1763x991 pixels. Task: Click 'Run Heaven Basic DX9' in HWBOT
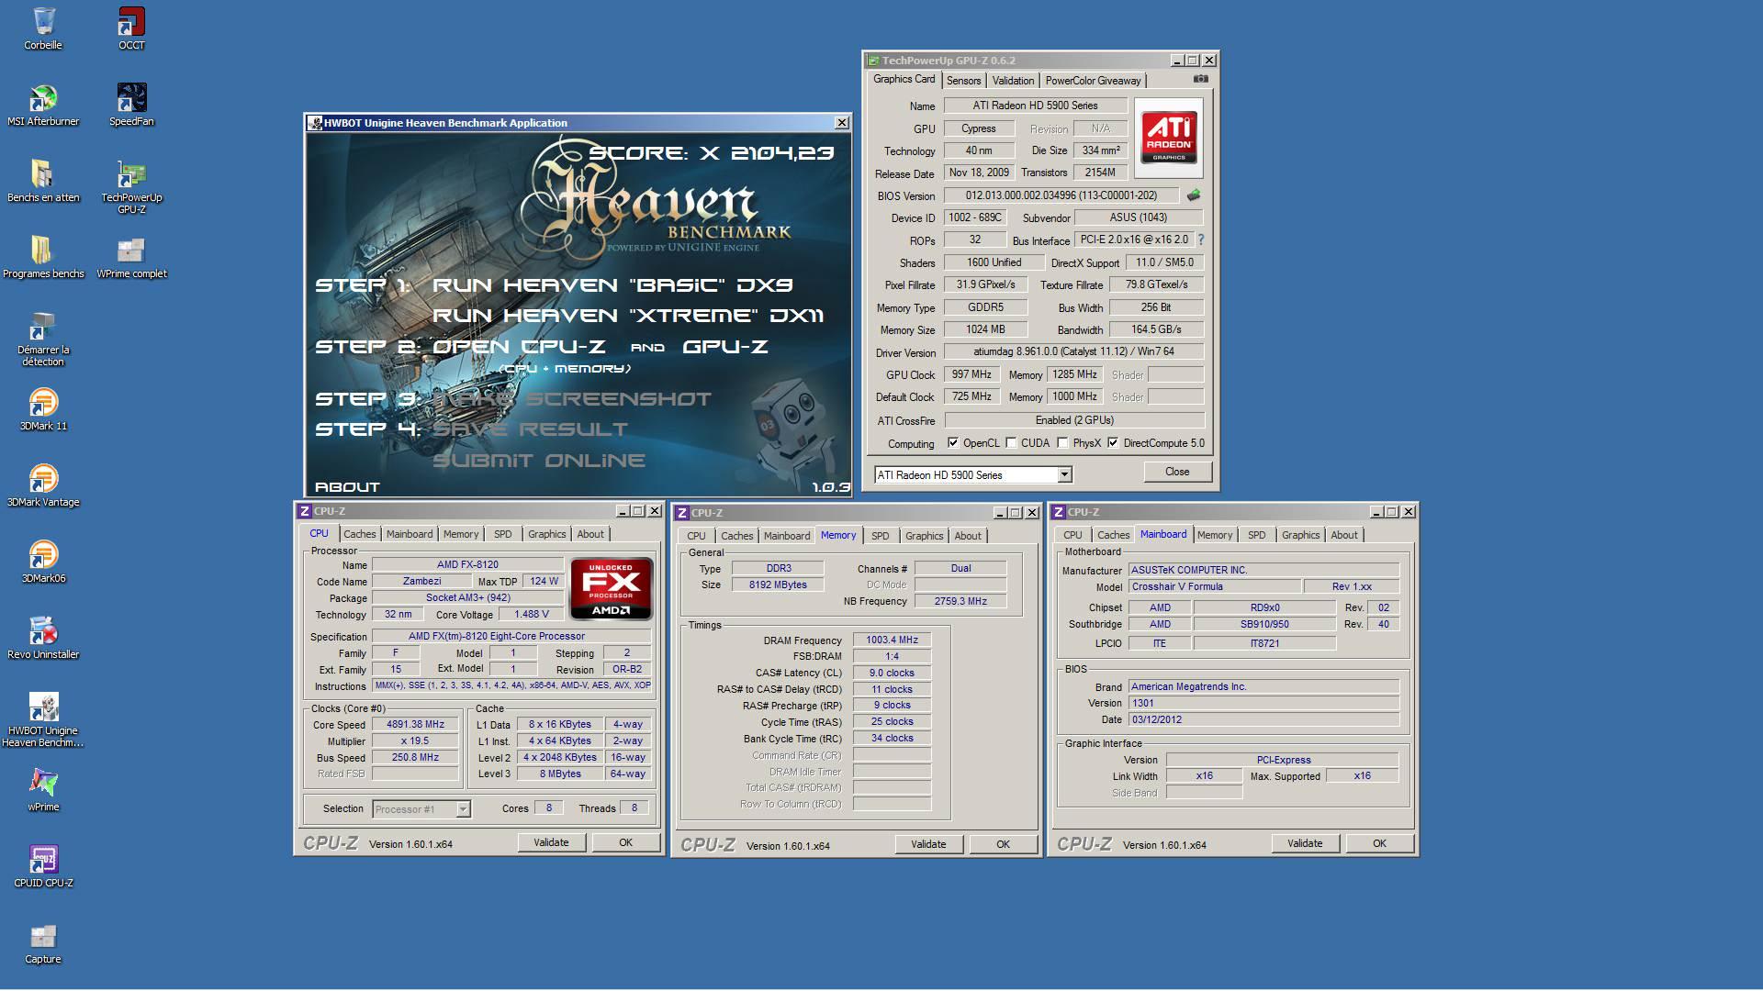pyautogui.click(x=612, y=285)
